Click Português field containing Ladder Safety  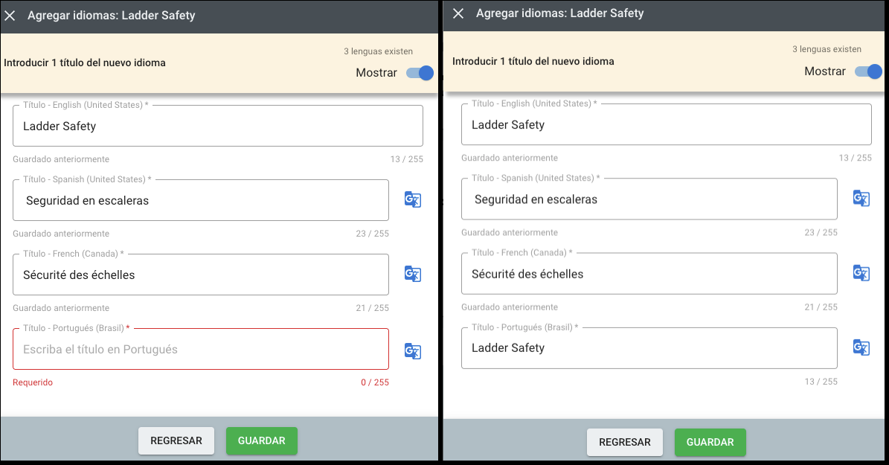(x=649, y=348)
